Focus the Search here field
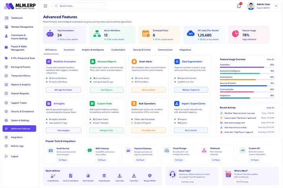The width and height of the screenshot is (283, 188). pos(79,6)
